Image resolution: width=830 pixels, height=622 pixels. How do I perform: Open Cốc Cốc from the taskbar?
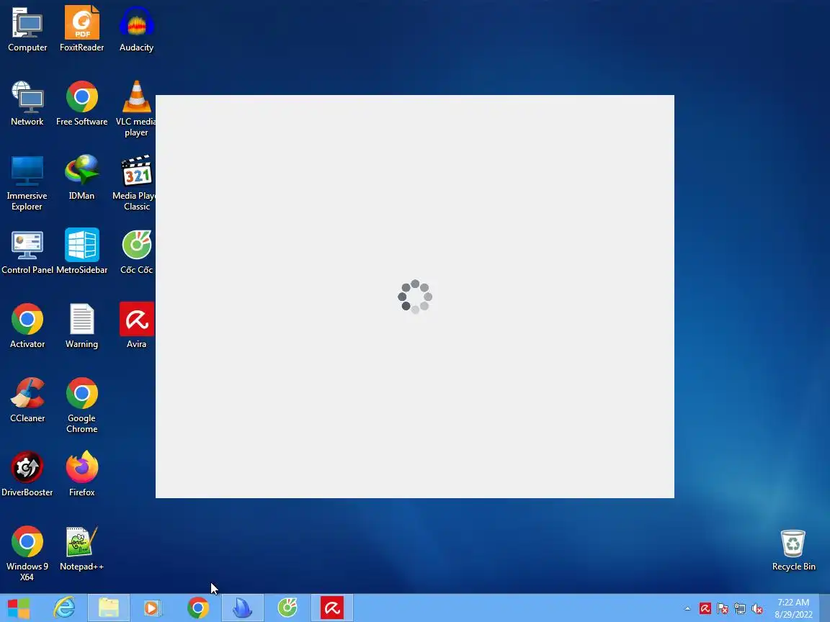pyautogui.click(x=287, y=608)
